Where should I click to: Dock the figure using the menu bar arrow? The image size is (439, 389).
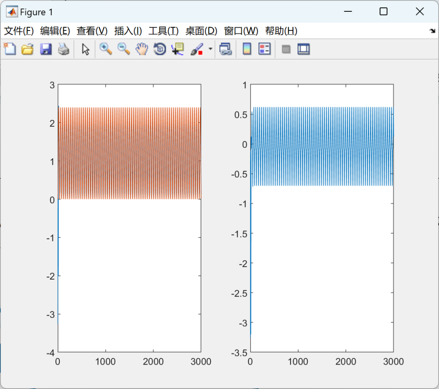[x=432, y=31]
